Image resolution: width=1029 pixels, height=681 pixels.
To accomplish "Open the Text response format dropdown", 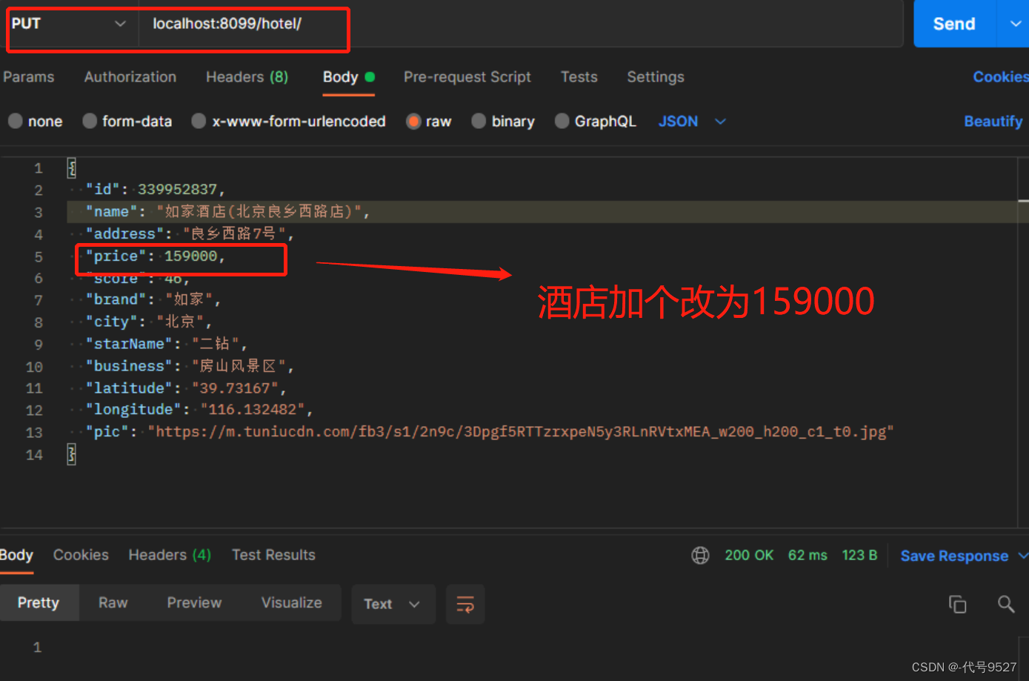I will (x=393, y=604).
